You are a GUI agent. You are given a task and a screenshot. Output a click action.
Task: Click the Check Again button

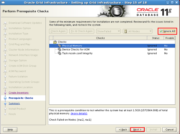58,31
